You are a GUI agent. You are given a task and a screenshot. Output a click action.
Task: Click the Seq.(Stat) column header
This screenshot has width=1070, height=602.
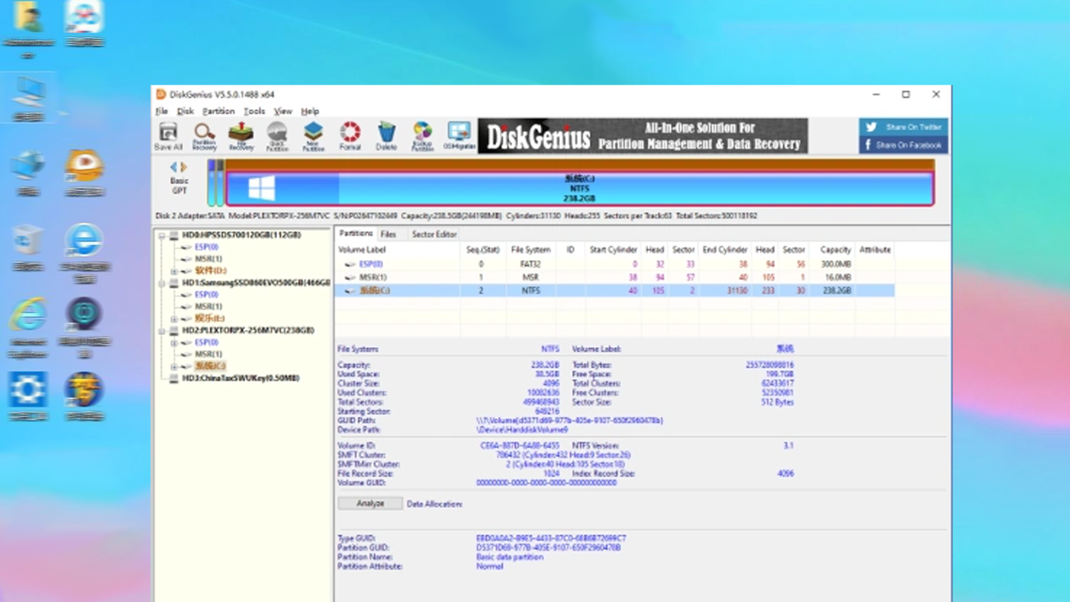[483, 250]
